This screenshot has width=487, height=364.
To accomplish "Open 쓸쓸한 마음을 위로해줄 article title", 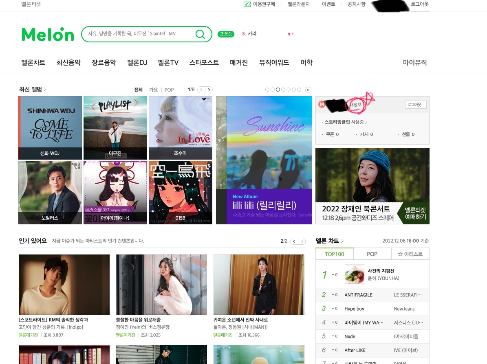I will (x=138, y=320).
